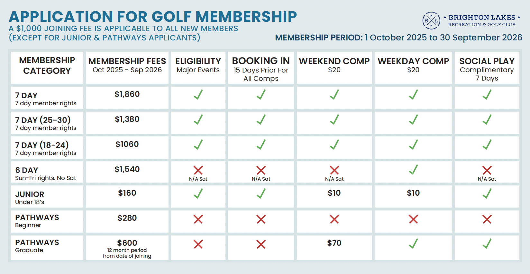
Task: Click Pathways Graduate social play green tick
Action: pos(487,244)
